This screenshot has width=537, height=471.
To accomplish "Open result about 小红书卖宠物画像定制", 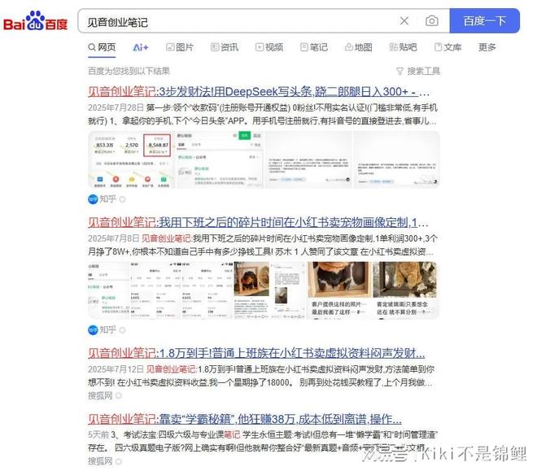I will click(x=258, y=223).
